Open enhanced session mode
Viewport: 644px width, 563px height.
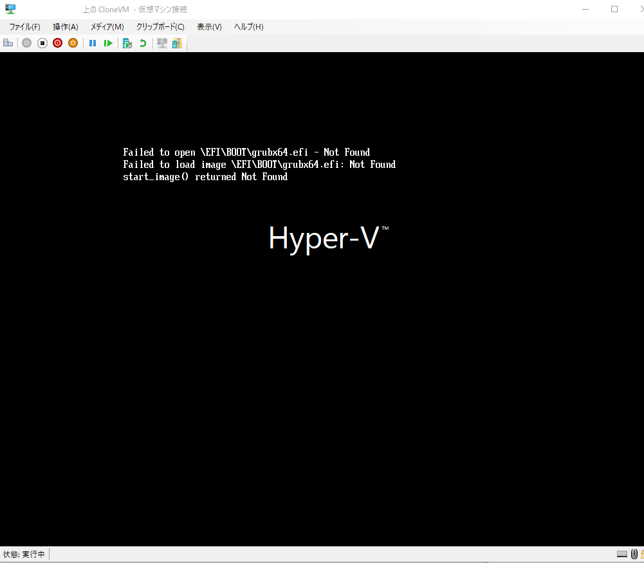pyautogui.click(x=161, y=42)
